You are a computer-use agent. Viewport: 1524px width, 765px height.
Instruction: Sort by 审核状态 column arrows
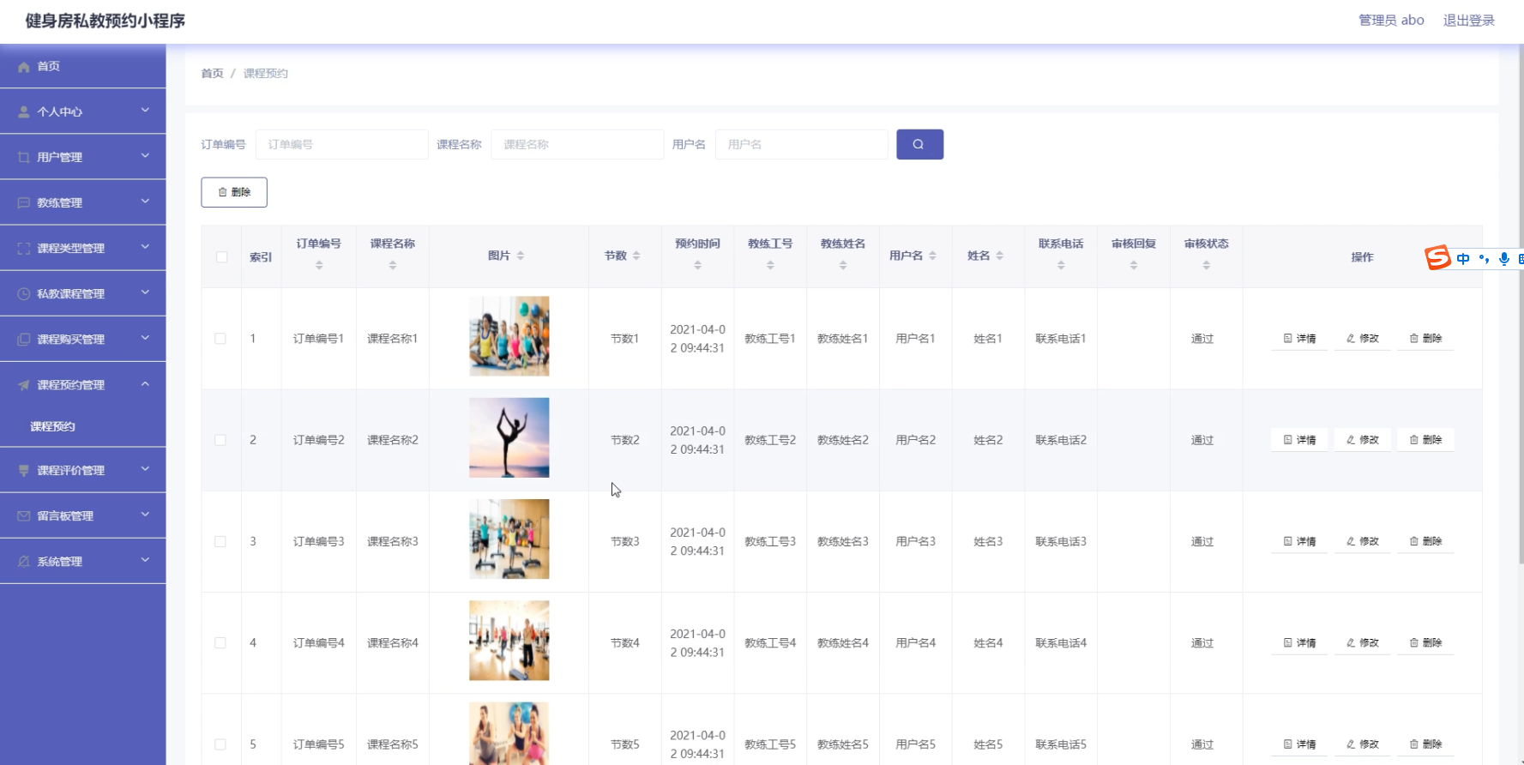coord(1207,265)
